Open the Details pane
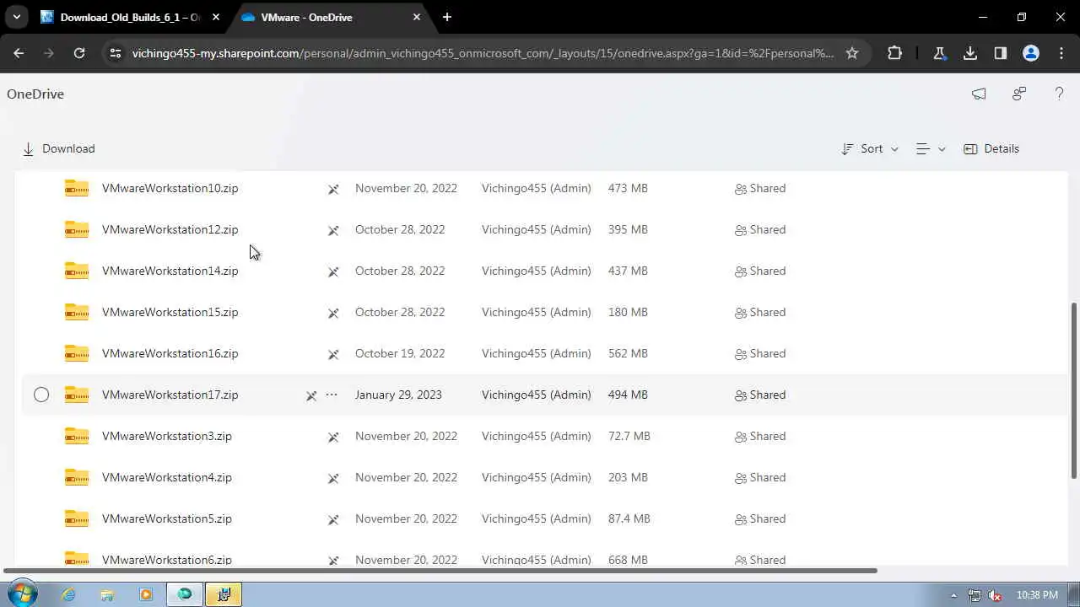 pyautogui.click(x=991, y=148)
